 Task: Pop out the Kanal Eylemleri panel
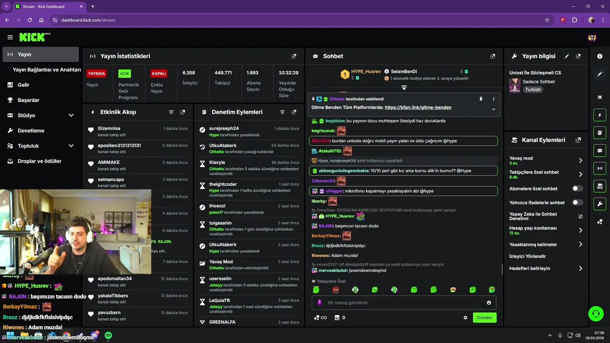click(x=578, y=140)
